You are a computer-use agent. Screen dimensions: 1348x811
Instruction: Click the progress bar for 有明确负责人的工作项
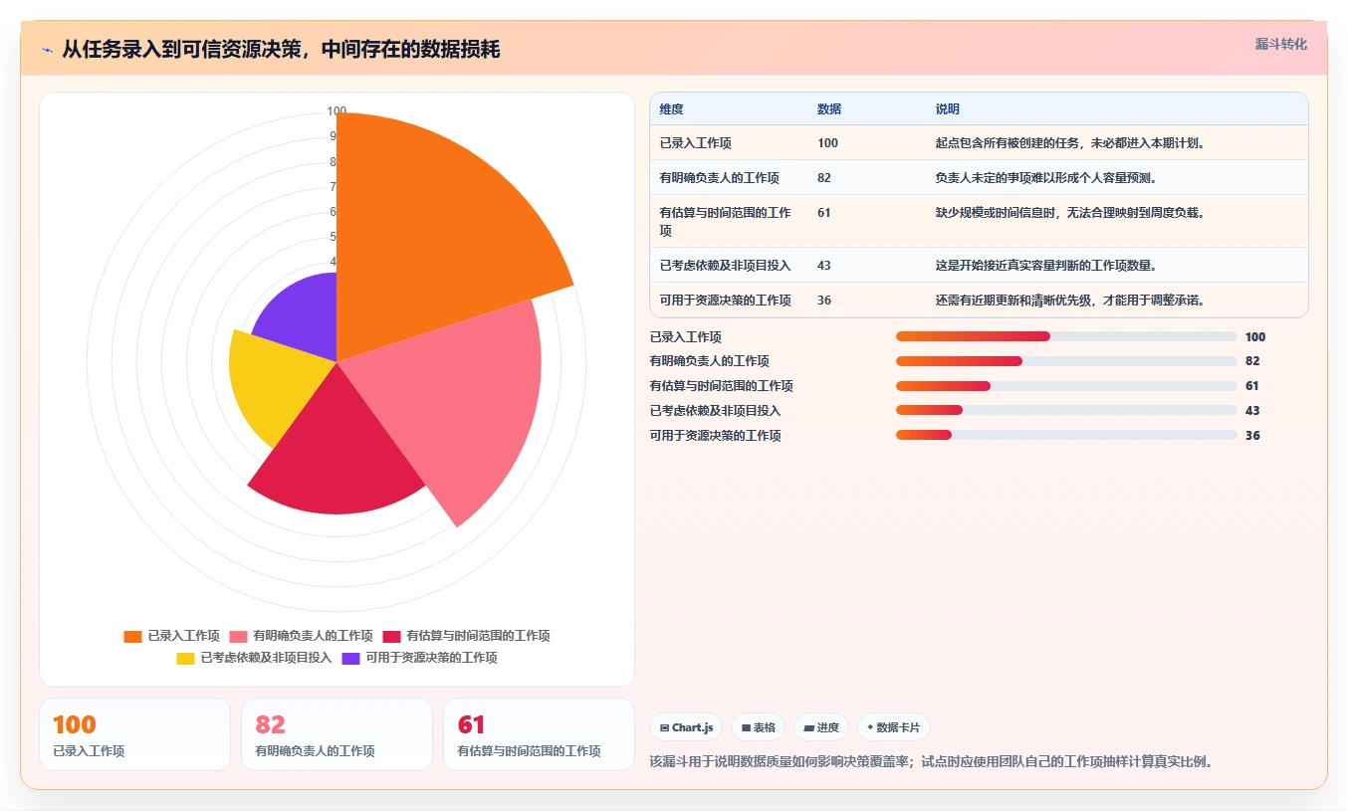coord(1066,361)
